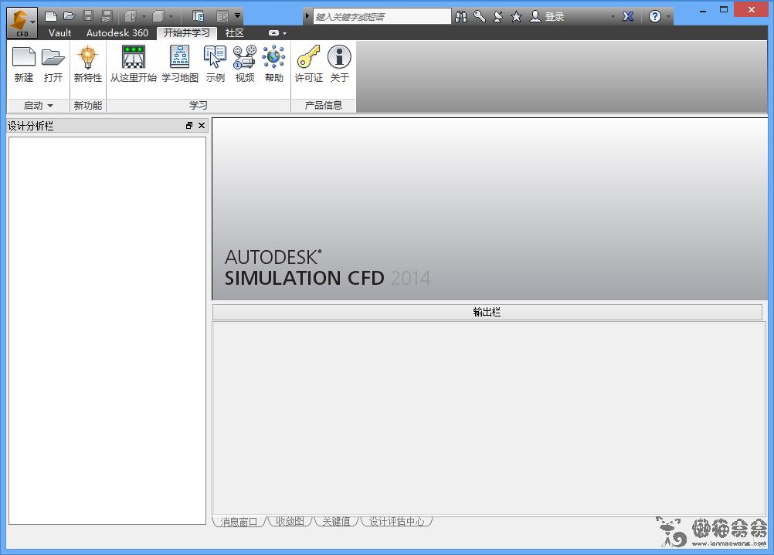Maximize the application window

724,10
